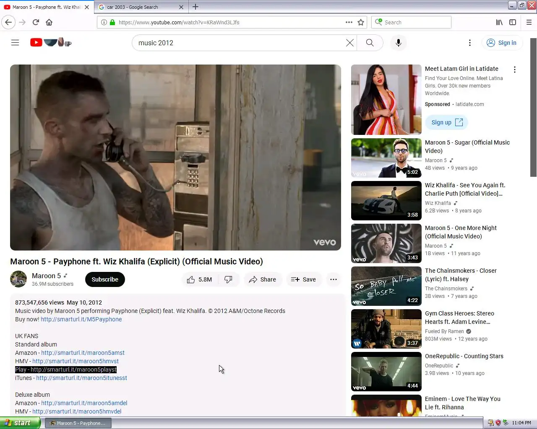This screenshot has height=429, width=537.
Task: Open the YouTube guide menu
Action: tap(15, 43)
